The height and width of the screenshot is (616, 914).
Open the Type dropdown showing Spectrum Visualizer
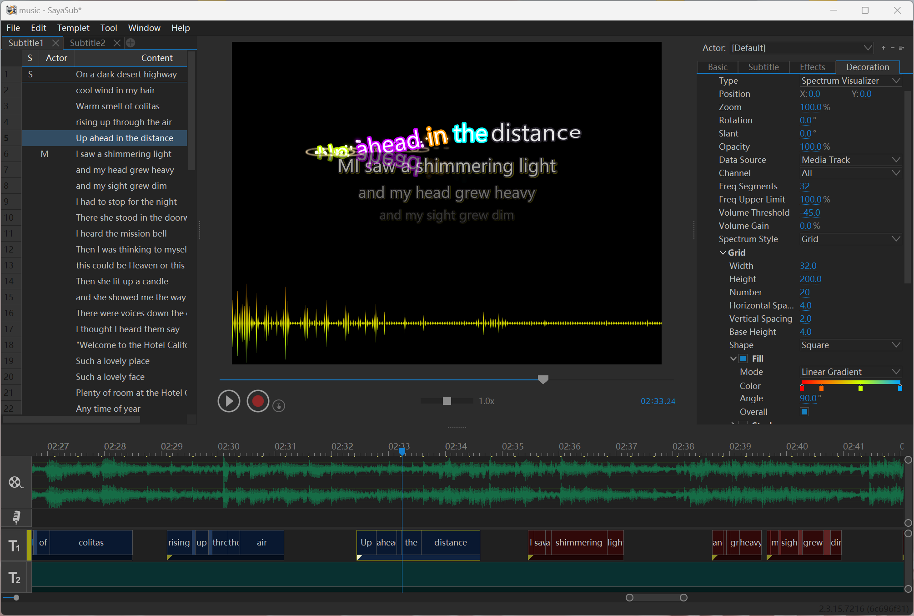[850, 81]
